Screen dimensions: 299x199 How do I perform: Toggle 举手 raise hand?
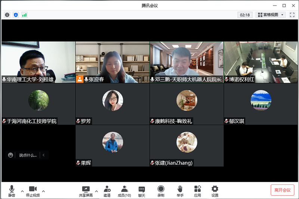[x=180, y=191]
